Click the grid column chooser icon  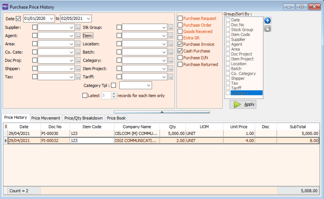5,127
